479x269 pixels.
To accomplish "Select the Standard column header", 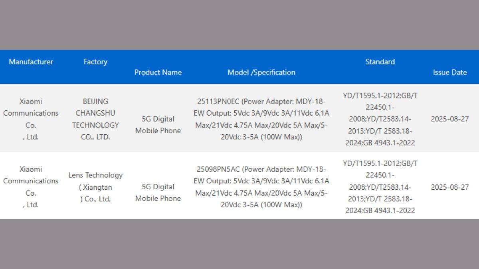I will click(x=380, y=62).
